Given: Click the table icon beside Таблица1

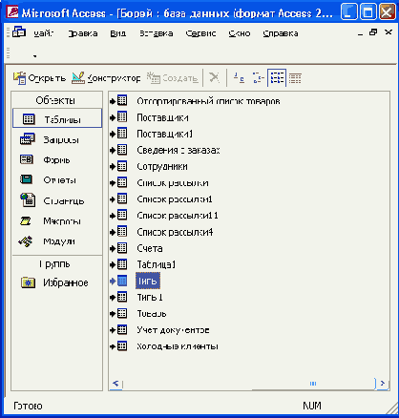Looking at the screenshot, I should pos(122,263).
